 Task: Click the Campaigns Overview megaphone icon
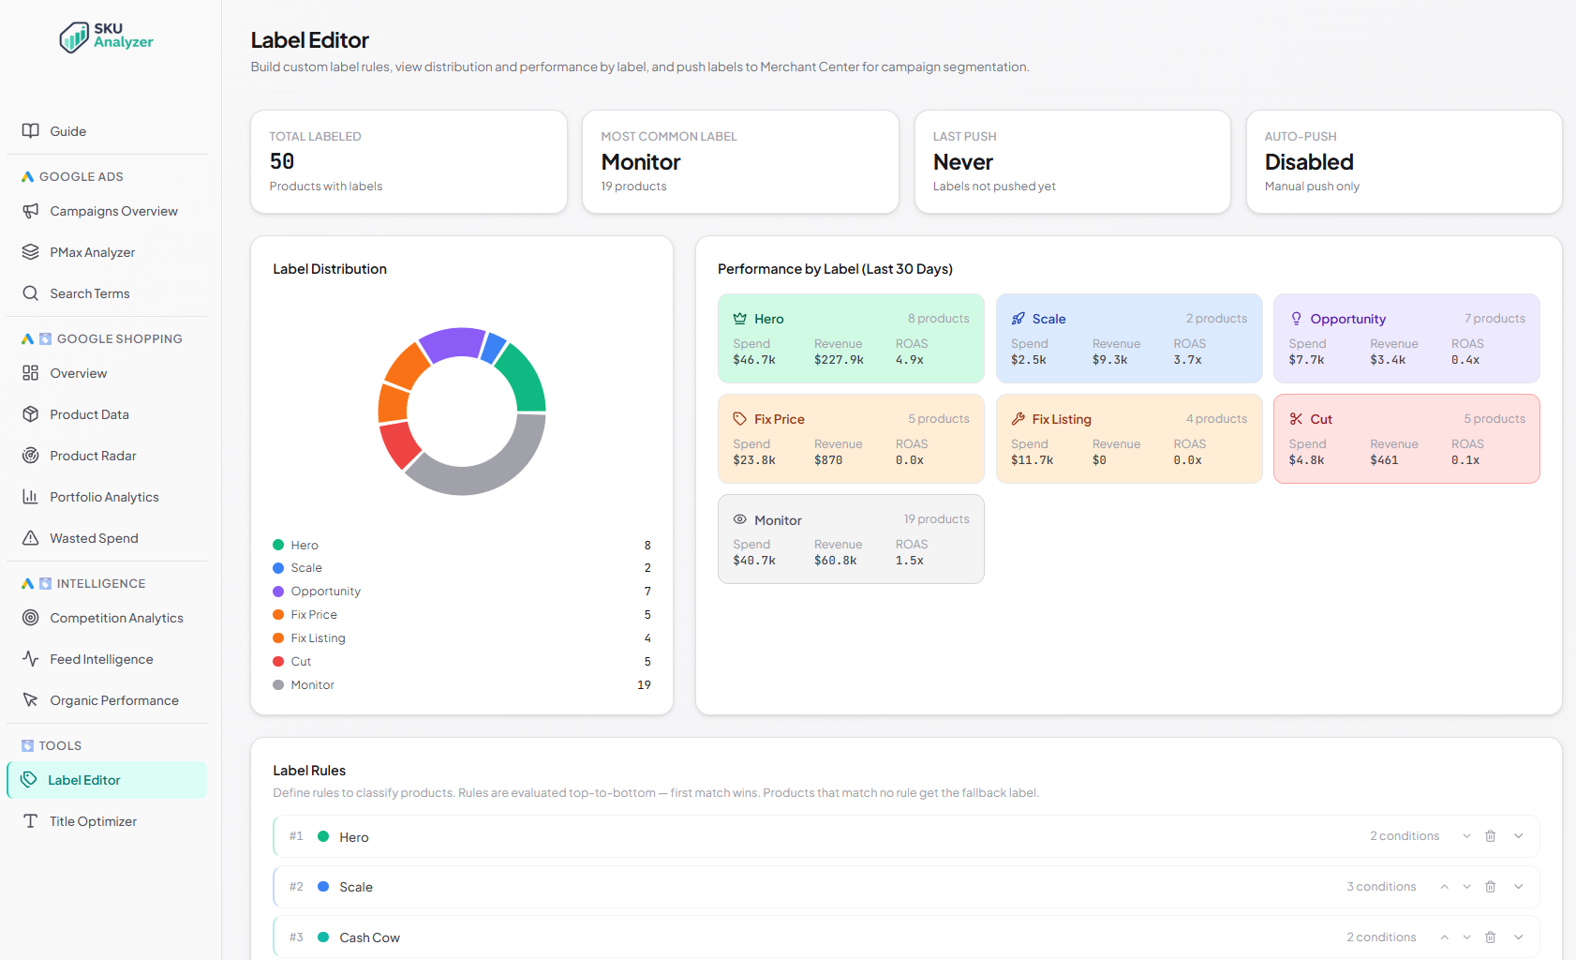[x=31, y=210]
